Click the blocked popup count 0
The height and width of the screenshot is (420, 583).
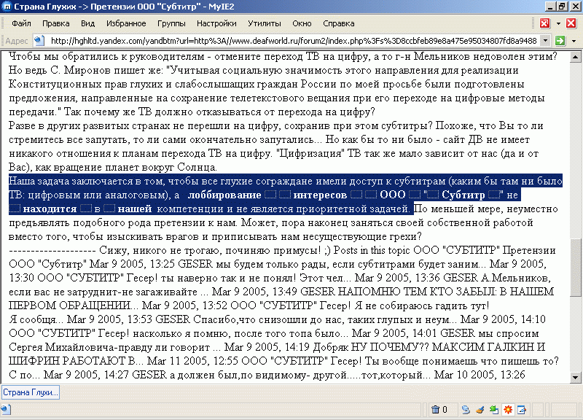[445, 410]
